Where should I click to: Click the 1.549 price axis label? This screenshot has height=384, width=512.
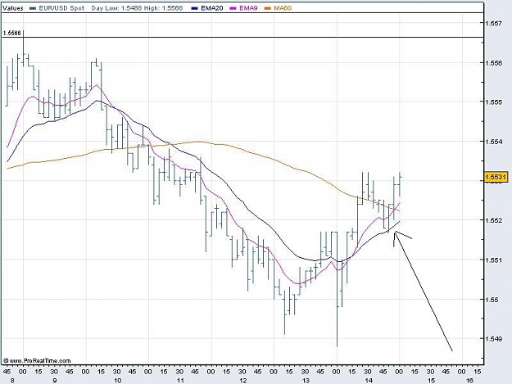click(x=493, y=339)
